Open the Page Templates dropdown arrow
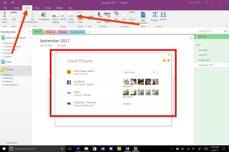This screenshot has width=229, height=152. coord(148,23)
